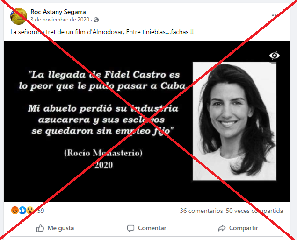Click the Compartir button text

(x=244, y=228)
